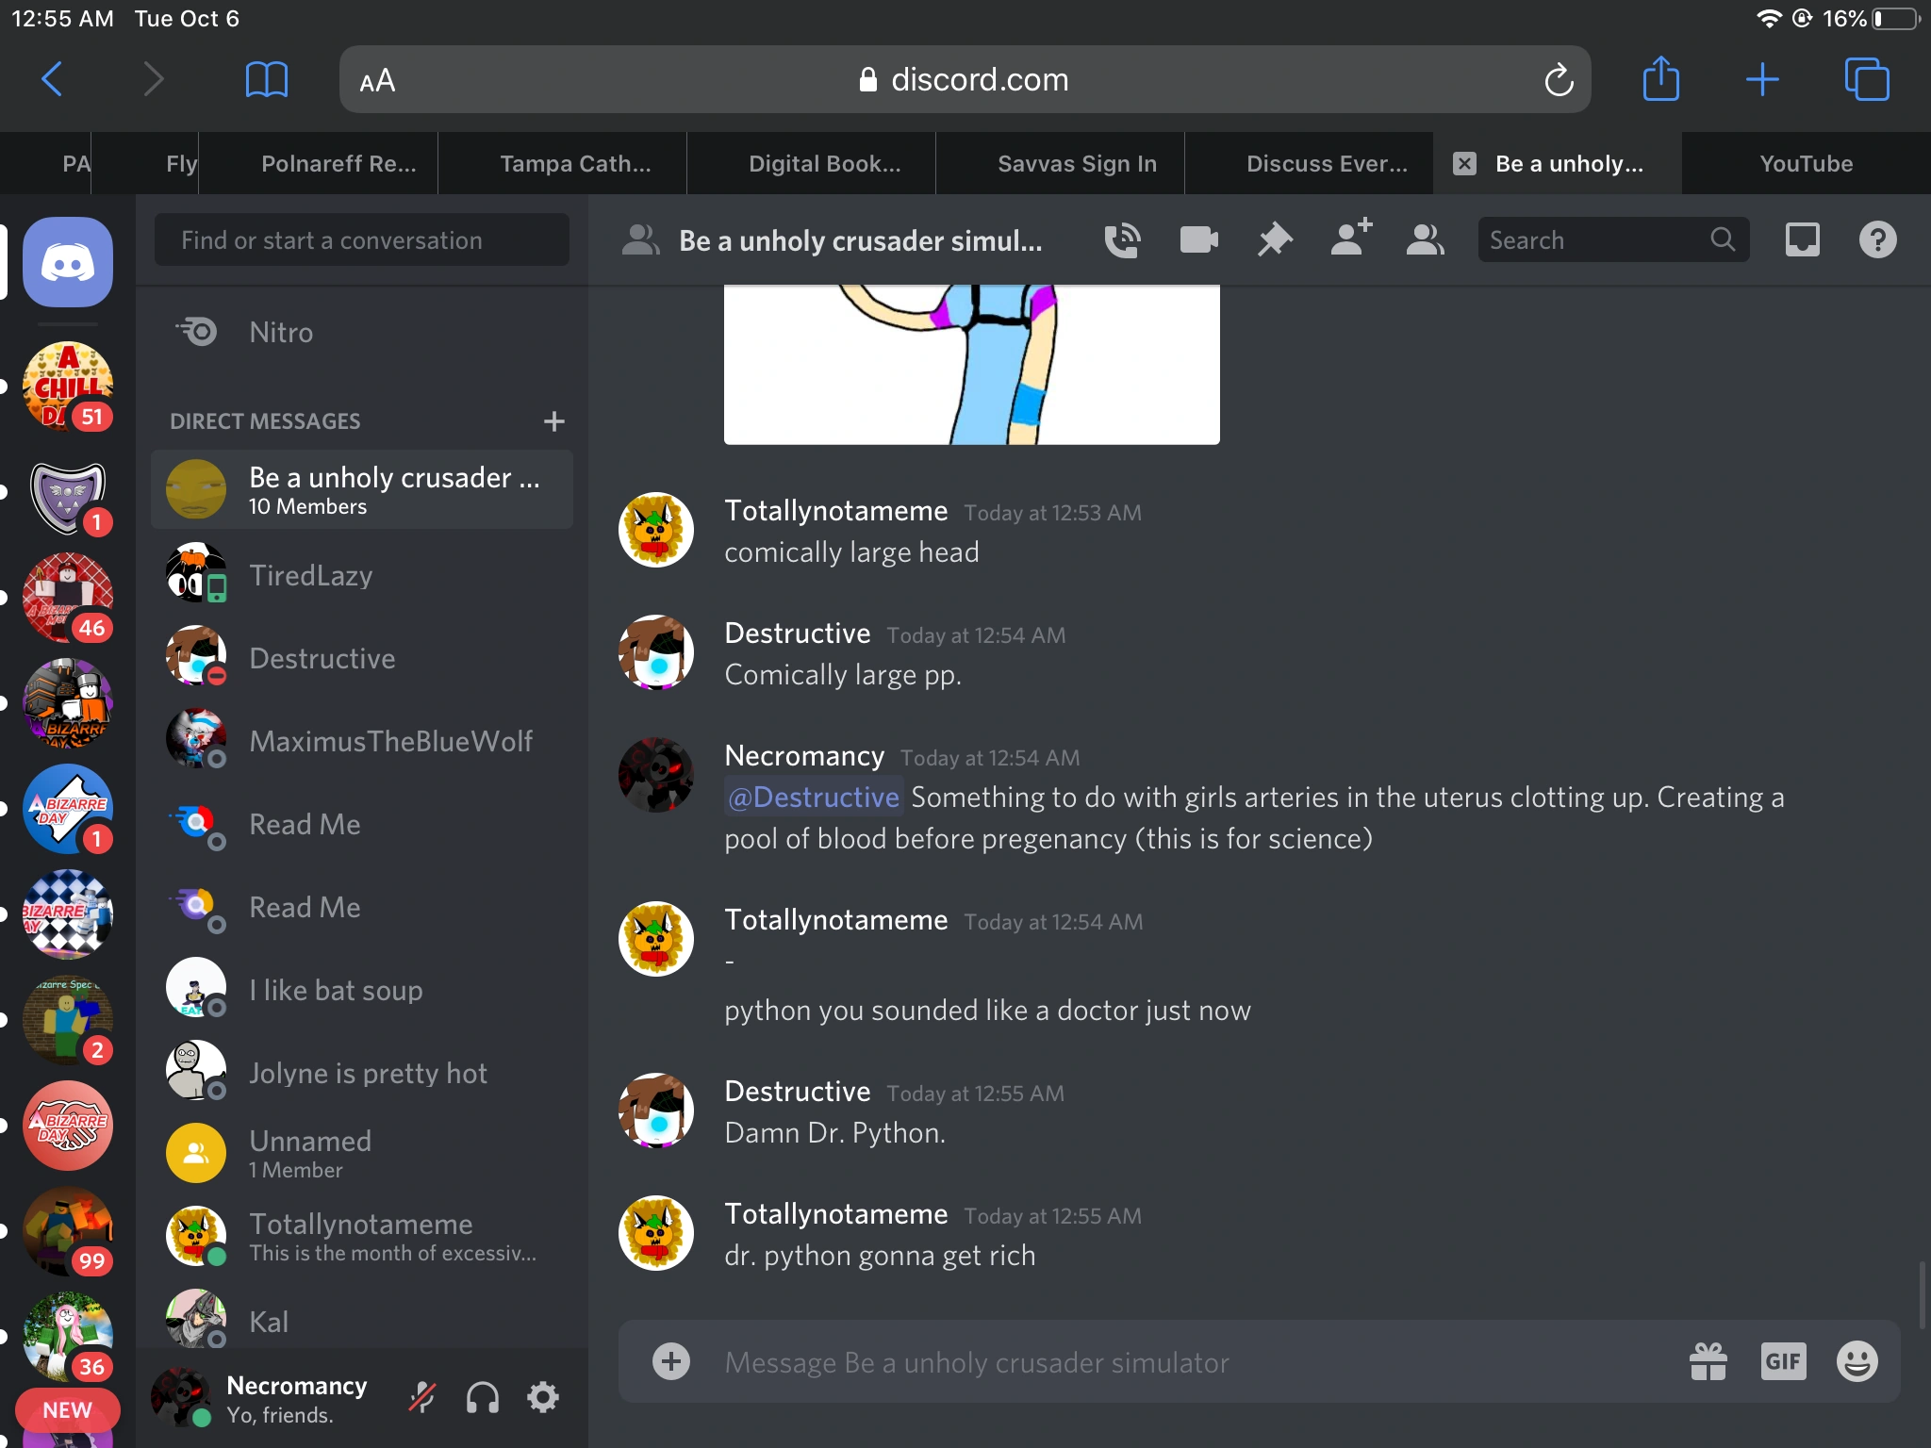Viewport: 1931px width, 1448px height.
Task: Open the emoji picker
Action: click(1857, 1361)
